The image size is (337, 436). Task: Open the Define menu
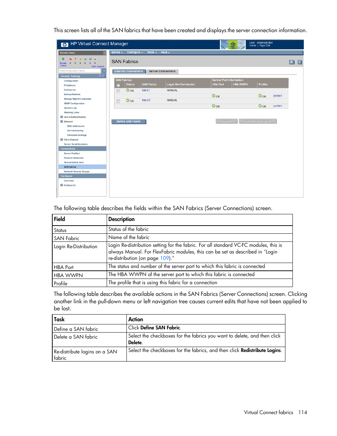(117, 52)
